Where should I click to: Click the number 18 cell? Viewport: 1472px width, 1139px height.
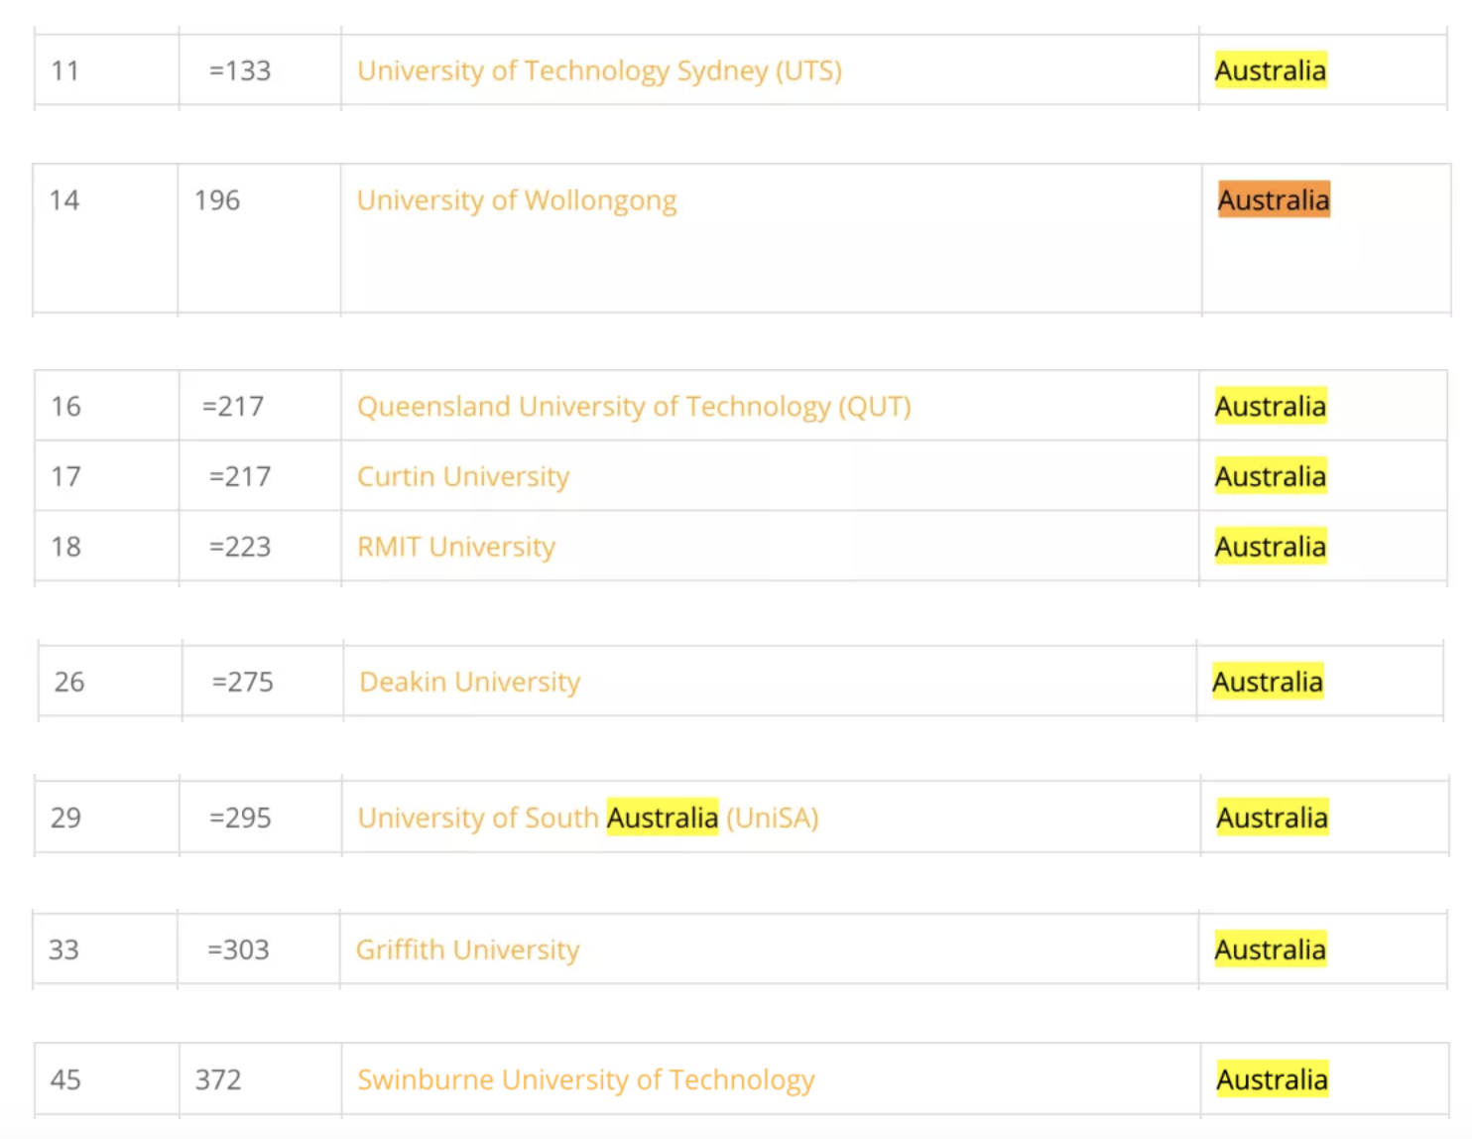pos(65,547)
